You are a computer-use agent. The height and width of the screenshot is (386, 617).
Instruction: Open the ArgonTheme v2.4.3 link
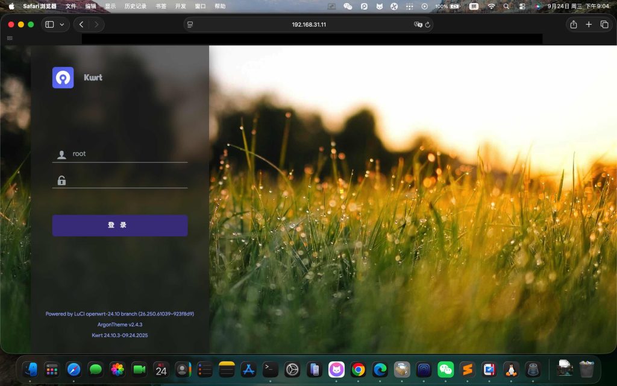coord(119,324)
